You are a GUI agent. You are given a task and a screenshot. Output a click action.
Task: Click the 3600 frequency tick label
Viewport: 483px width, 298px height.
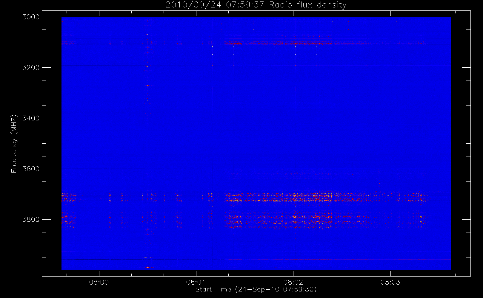pyautogui.click(x=31, y=169)
